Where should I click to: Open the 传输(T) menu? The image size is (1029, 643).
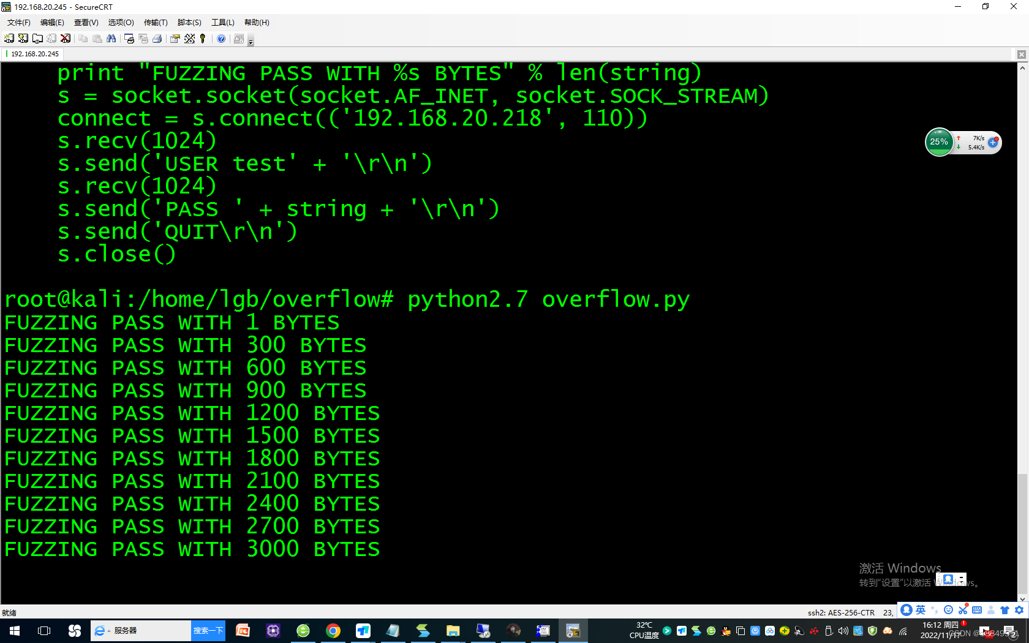coord(156,23)
